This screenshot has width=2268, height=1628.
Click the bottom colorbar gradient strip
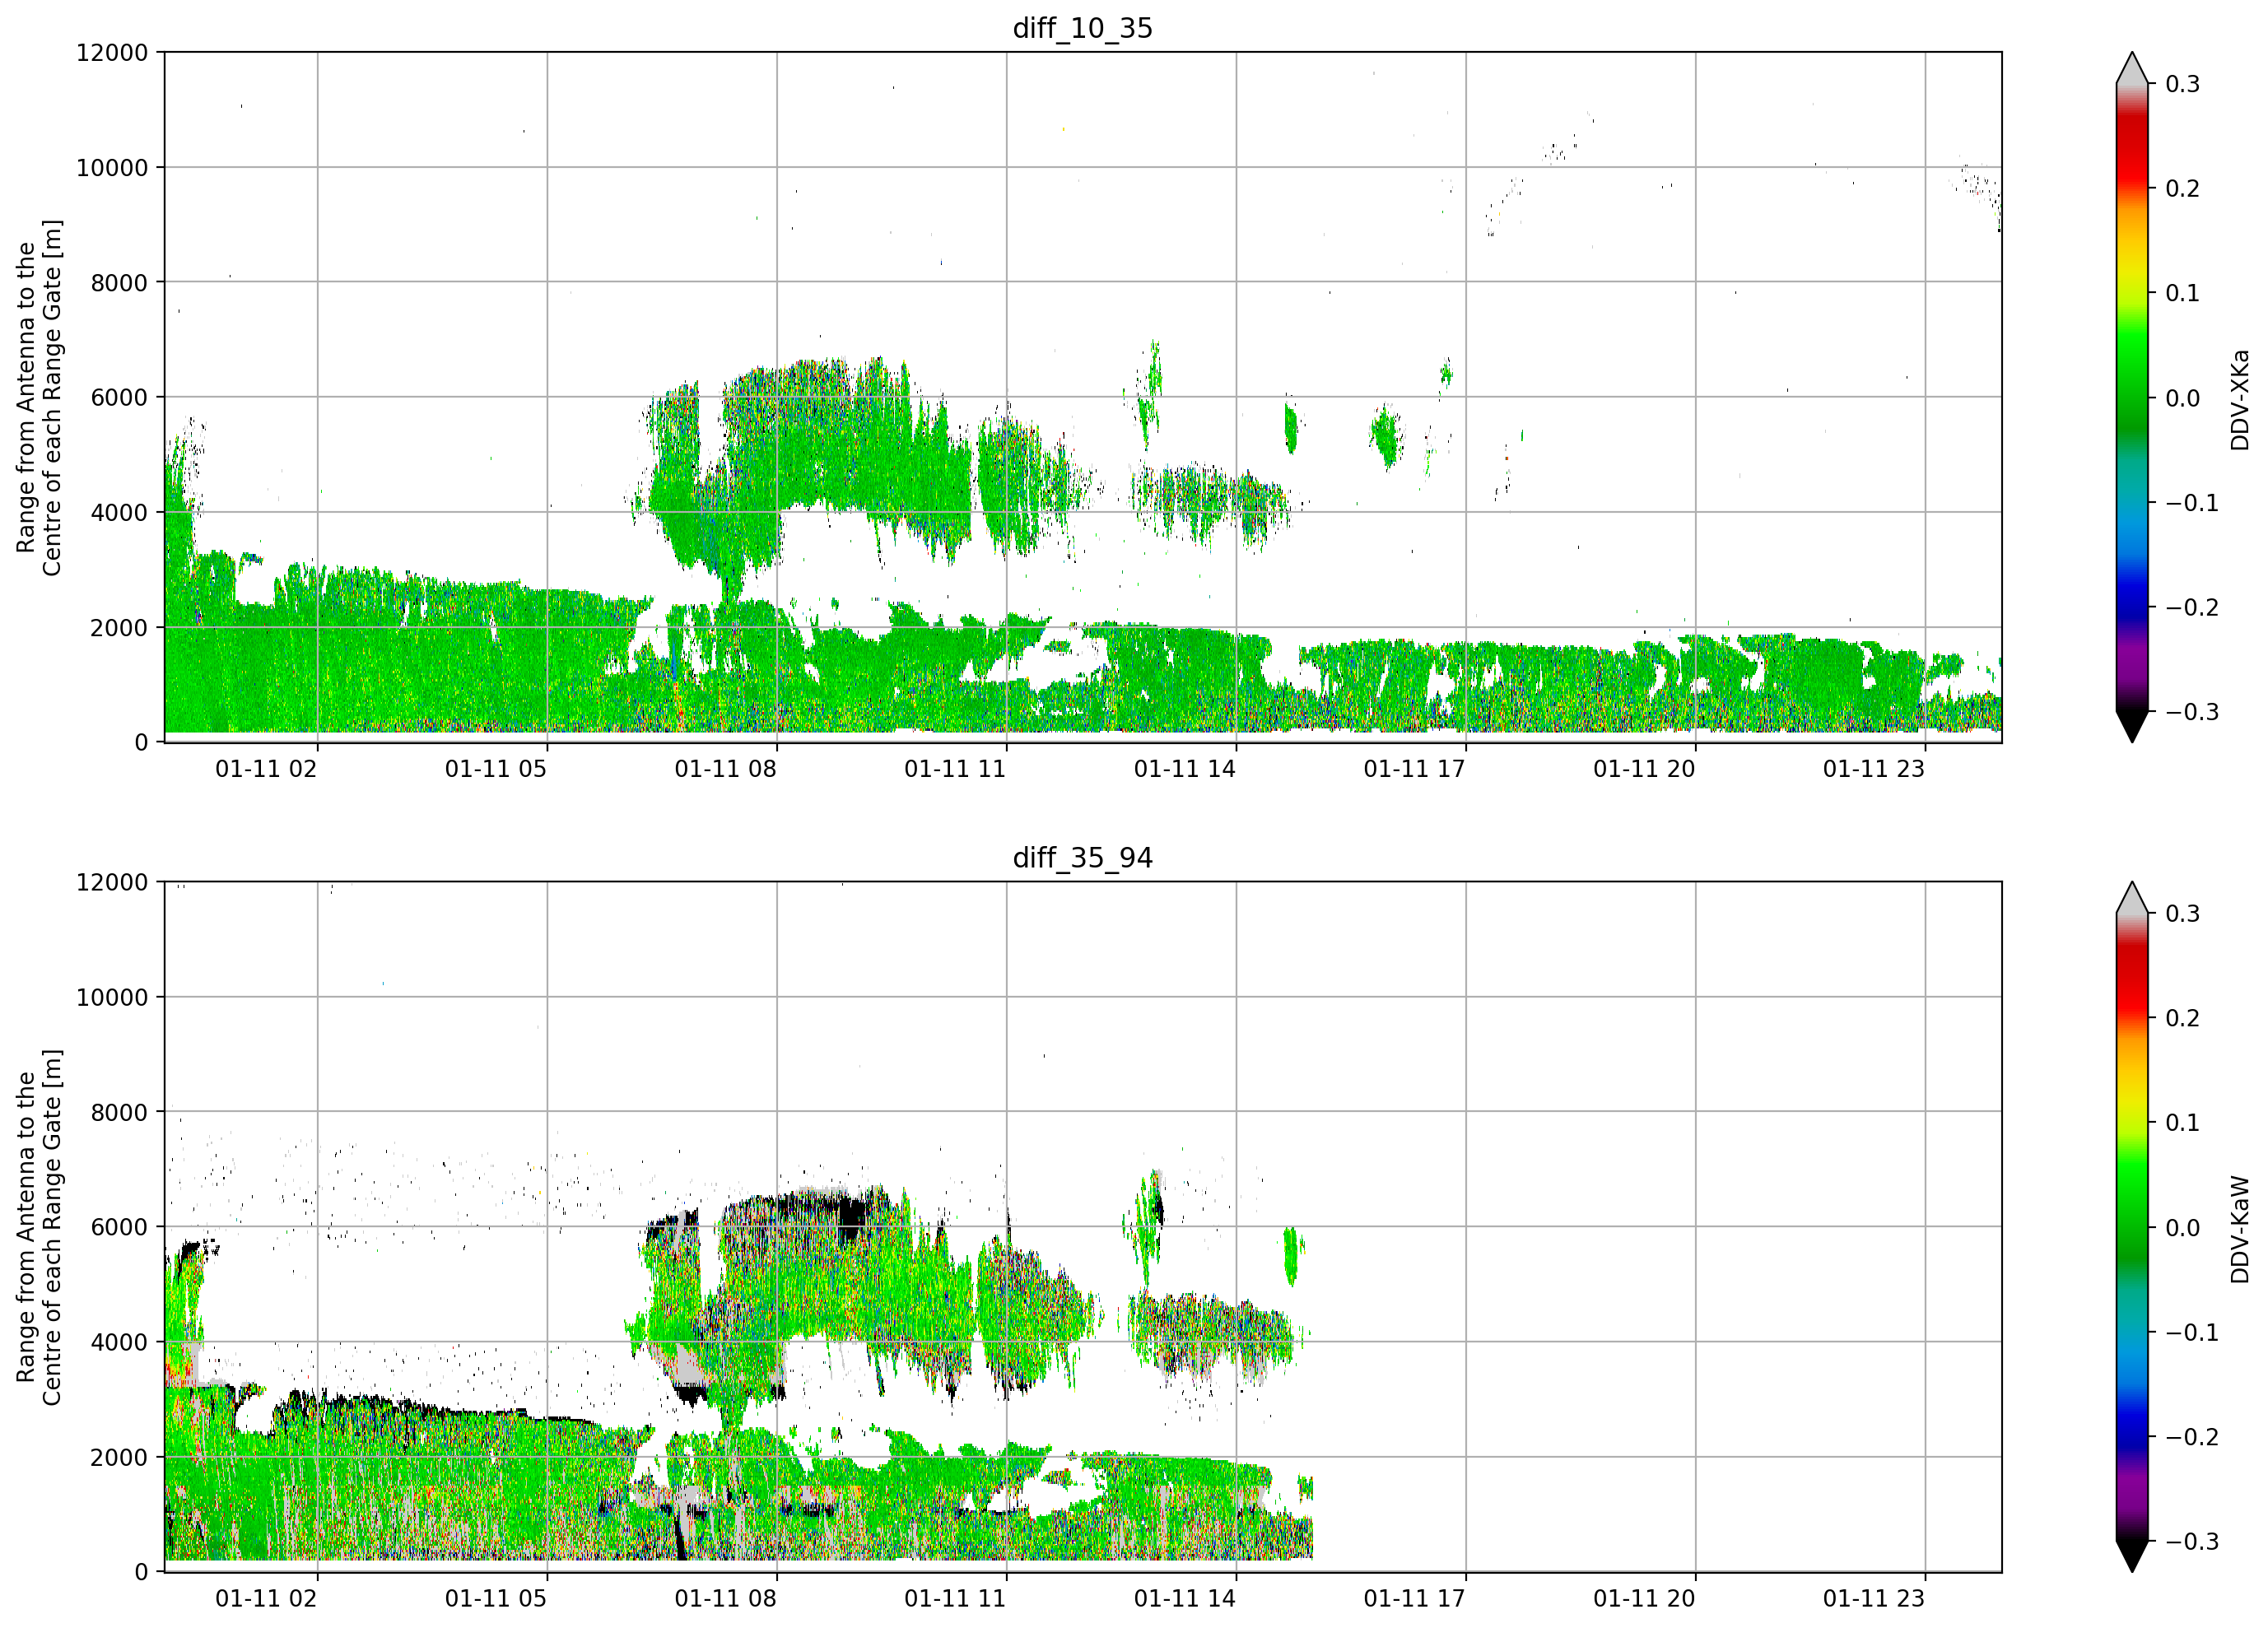pos(2132,1227)
